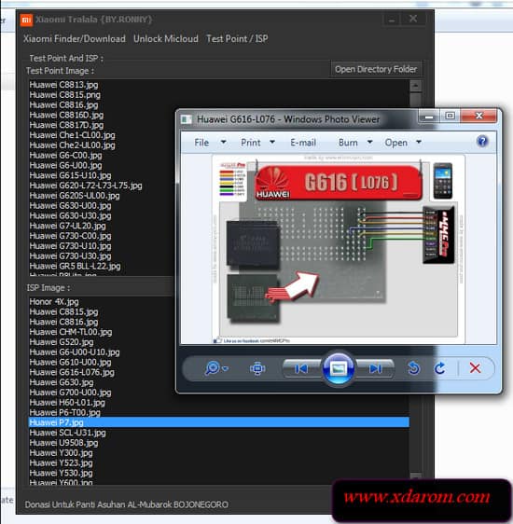Click the Open Directory Folder button
Image resolution: width=513 pixels, height=524 pixels.
point(376,69)
